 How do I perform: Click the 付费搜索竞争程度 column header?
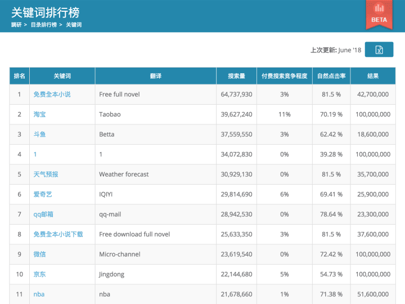(285, 76)
